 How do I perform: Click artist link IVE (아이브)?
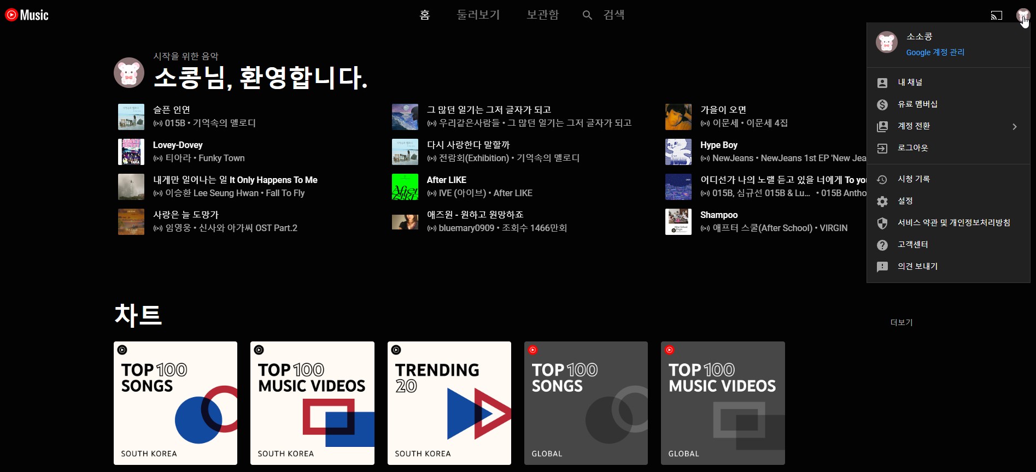point(463,193)
